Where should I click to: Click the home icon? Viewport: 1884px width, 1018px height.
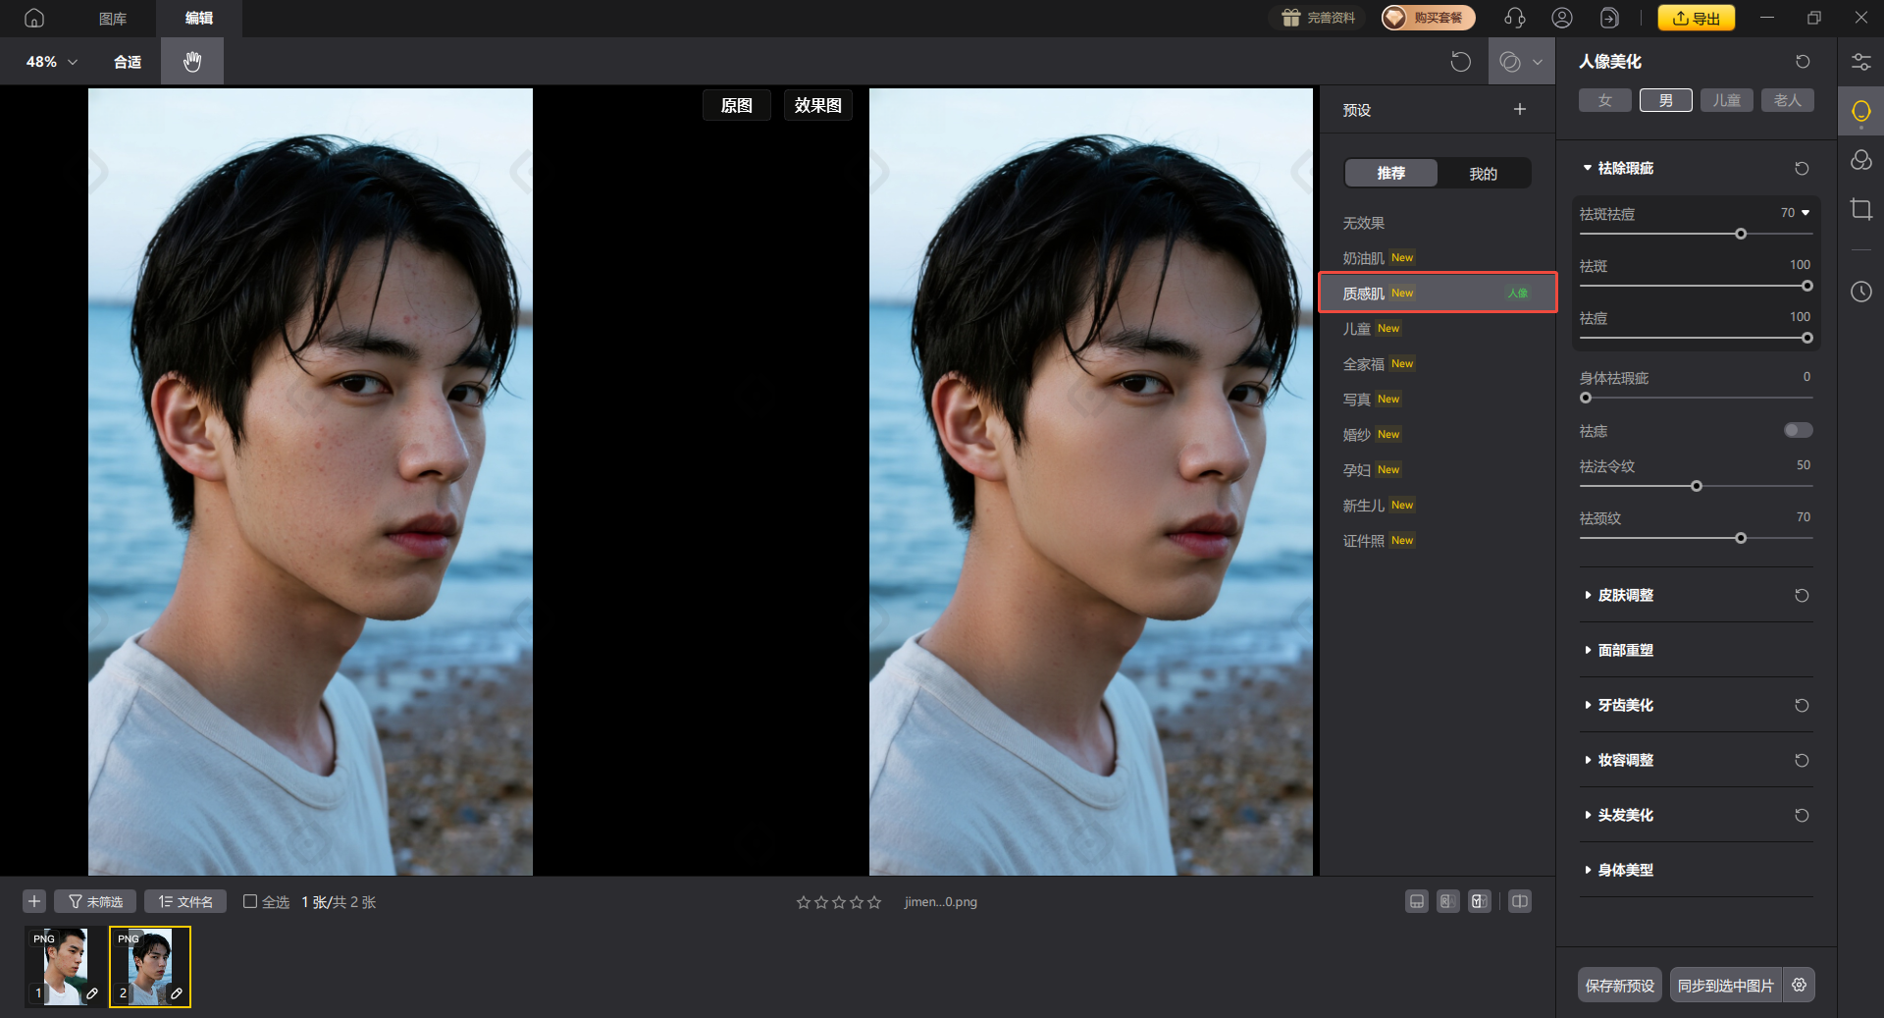click(34, 18)
